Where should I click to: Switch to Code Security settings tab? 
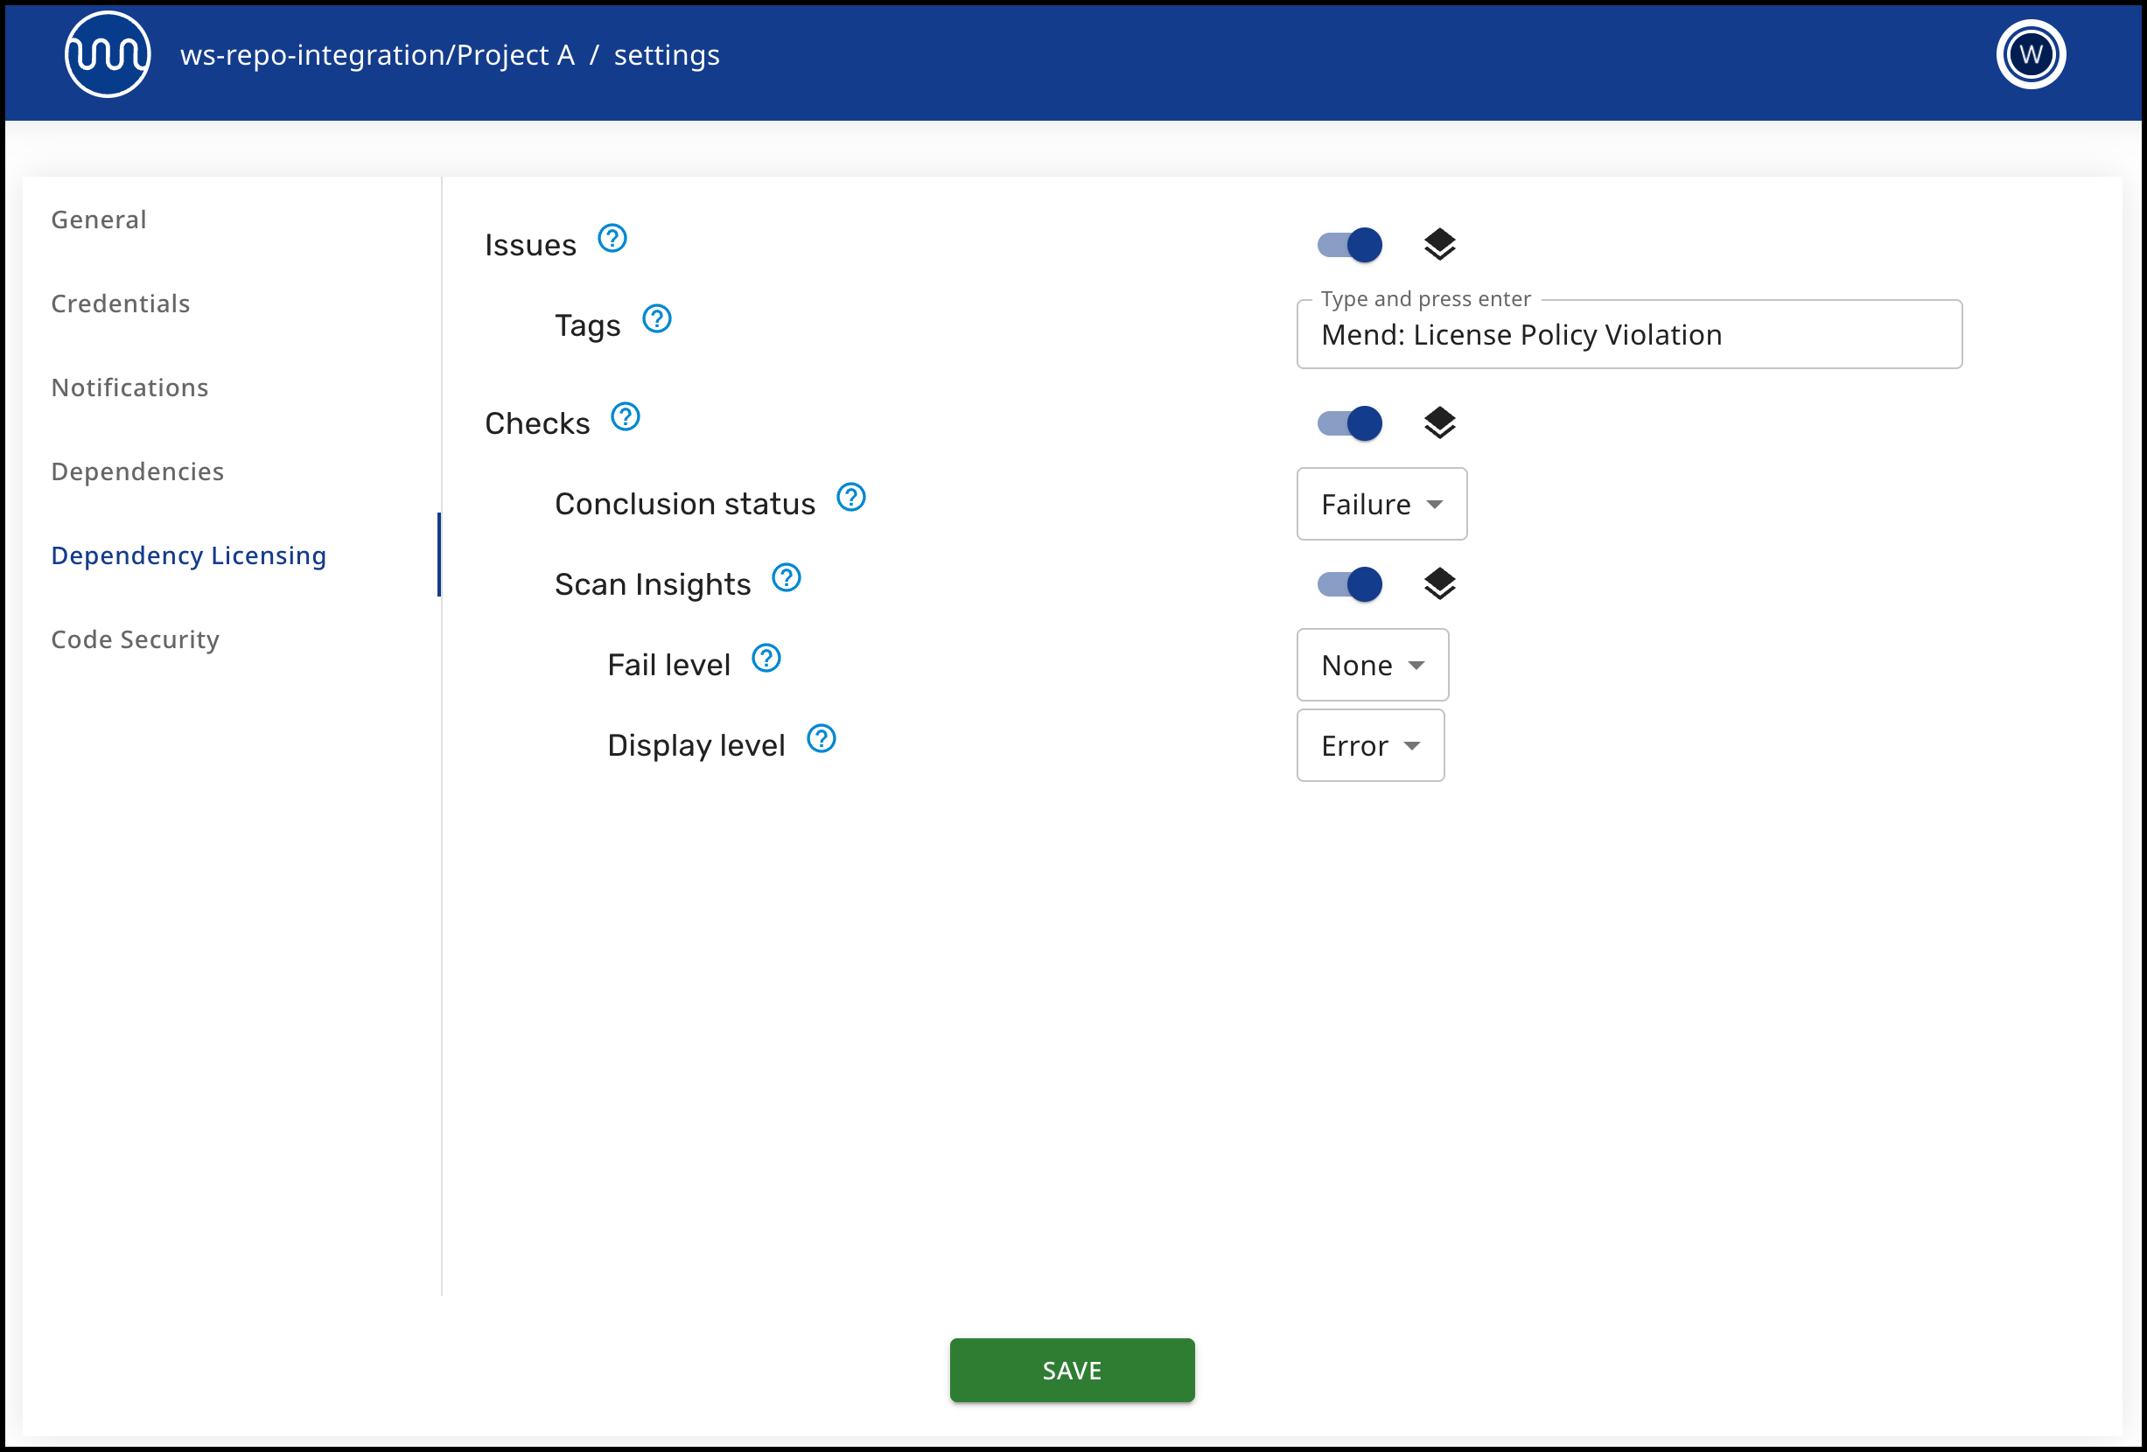[x=135, y=639]
